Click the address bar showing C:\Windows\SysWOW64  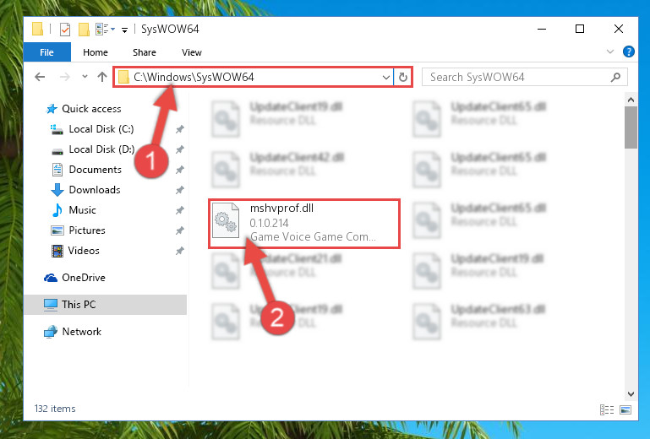pyautogui.click(x=254, y=77)
